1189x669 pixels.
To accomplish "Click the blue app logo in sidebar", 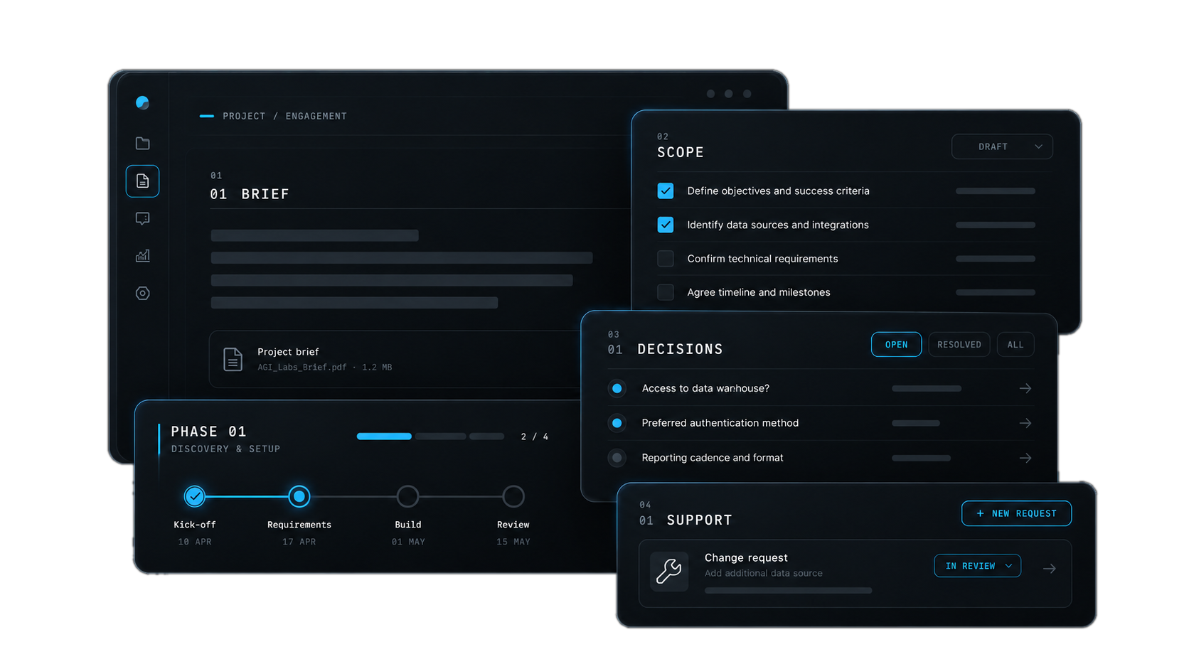I will [x=142, y=103].
